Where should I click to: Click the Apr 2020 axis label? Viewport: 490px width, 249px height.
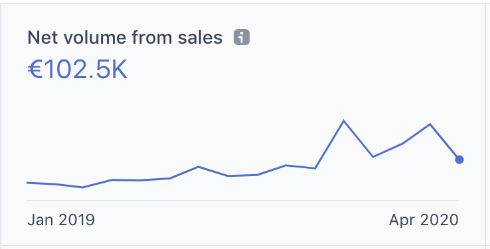point(424,220)
